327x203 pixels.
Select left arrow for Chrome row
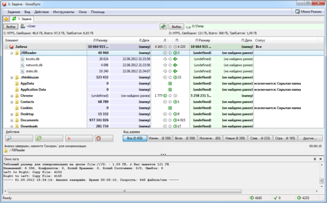[x=165, y=96]
